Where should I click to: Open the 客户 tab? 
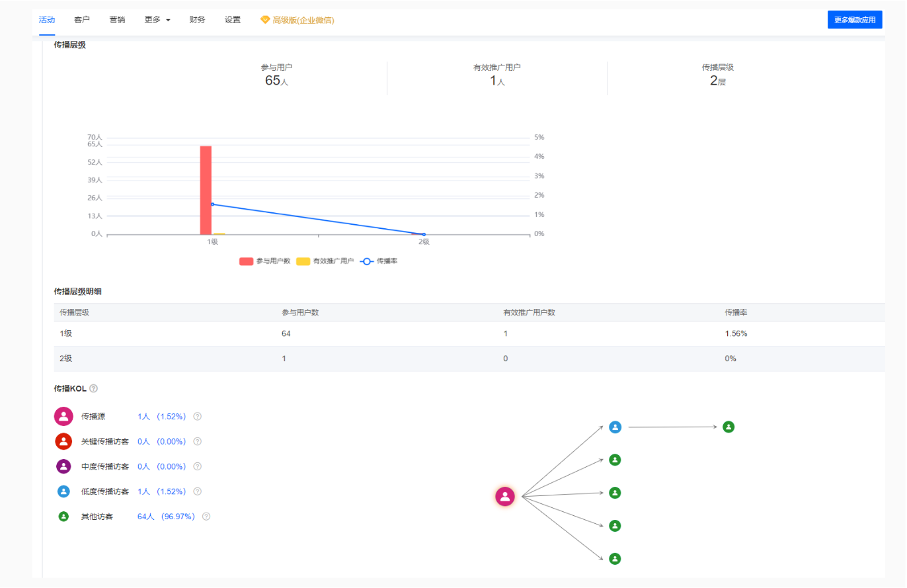point(82,20)
